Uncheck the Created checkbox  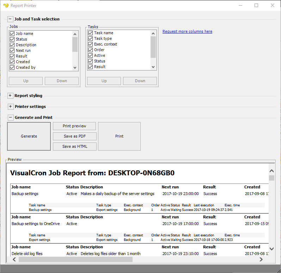[12, 62]
